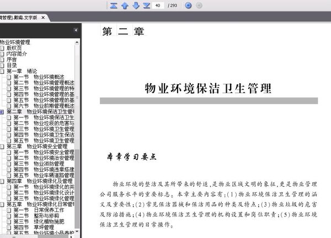
Task: Select root bookmark 物业环境管理
Action: [15, 42]
